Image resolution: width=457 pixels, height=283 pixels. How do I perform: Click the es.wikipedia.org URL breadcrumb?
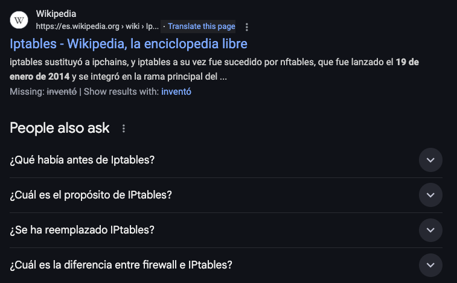tap(97, 27)
